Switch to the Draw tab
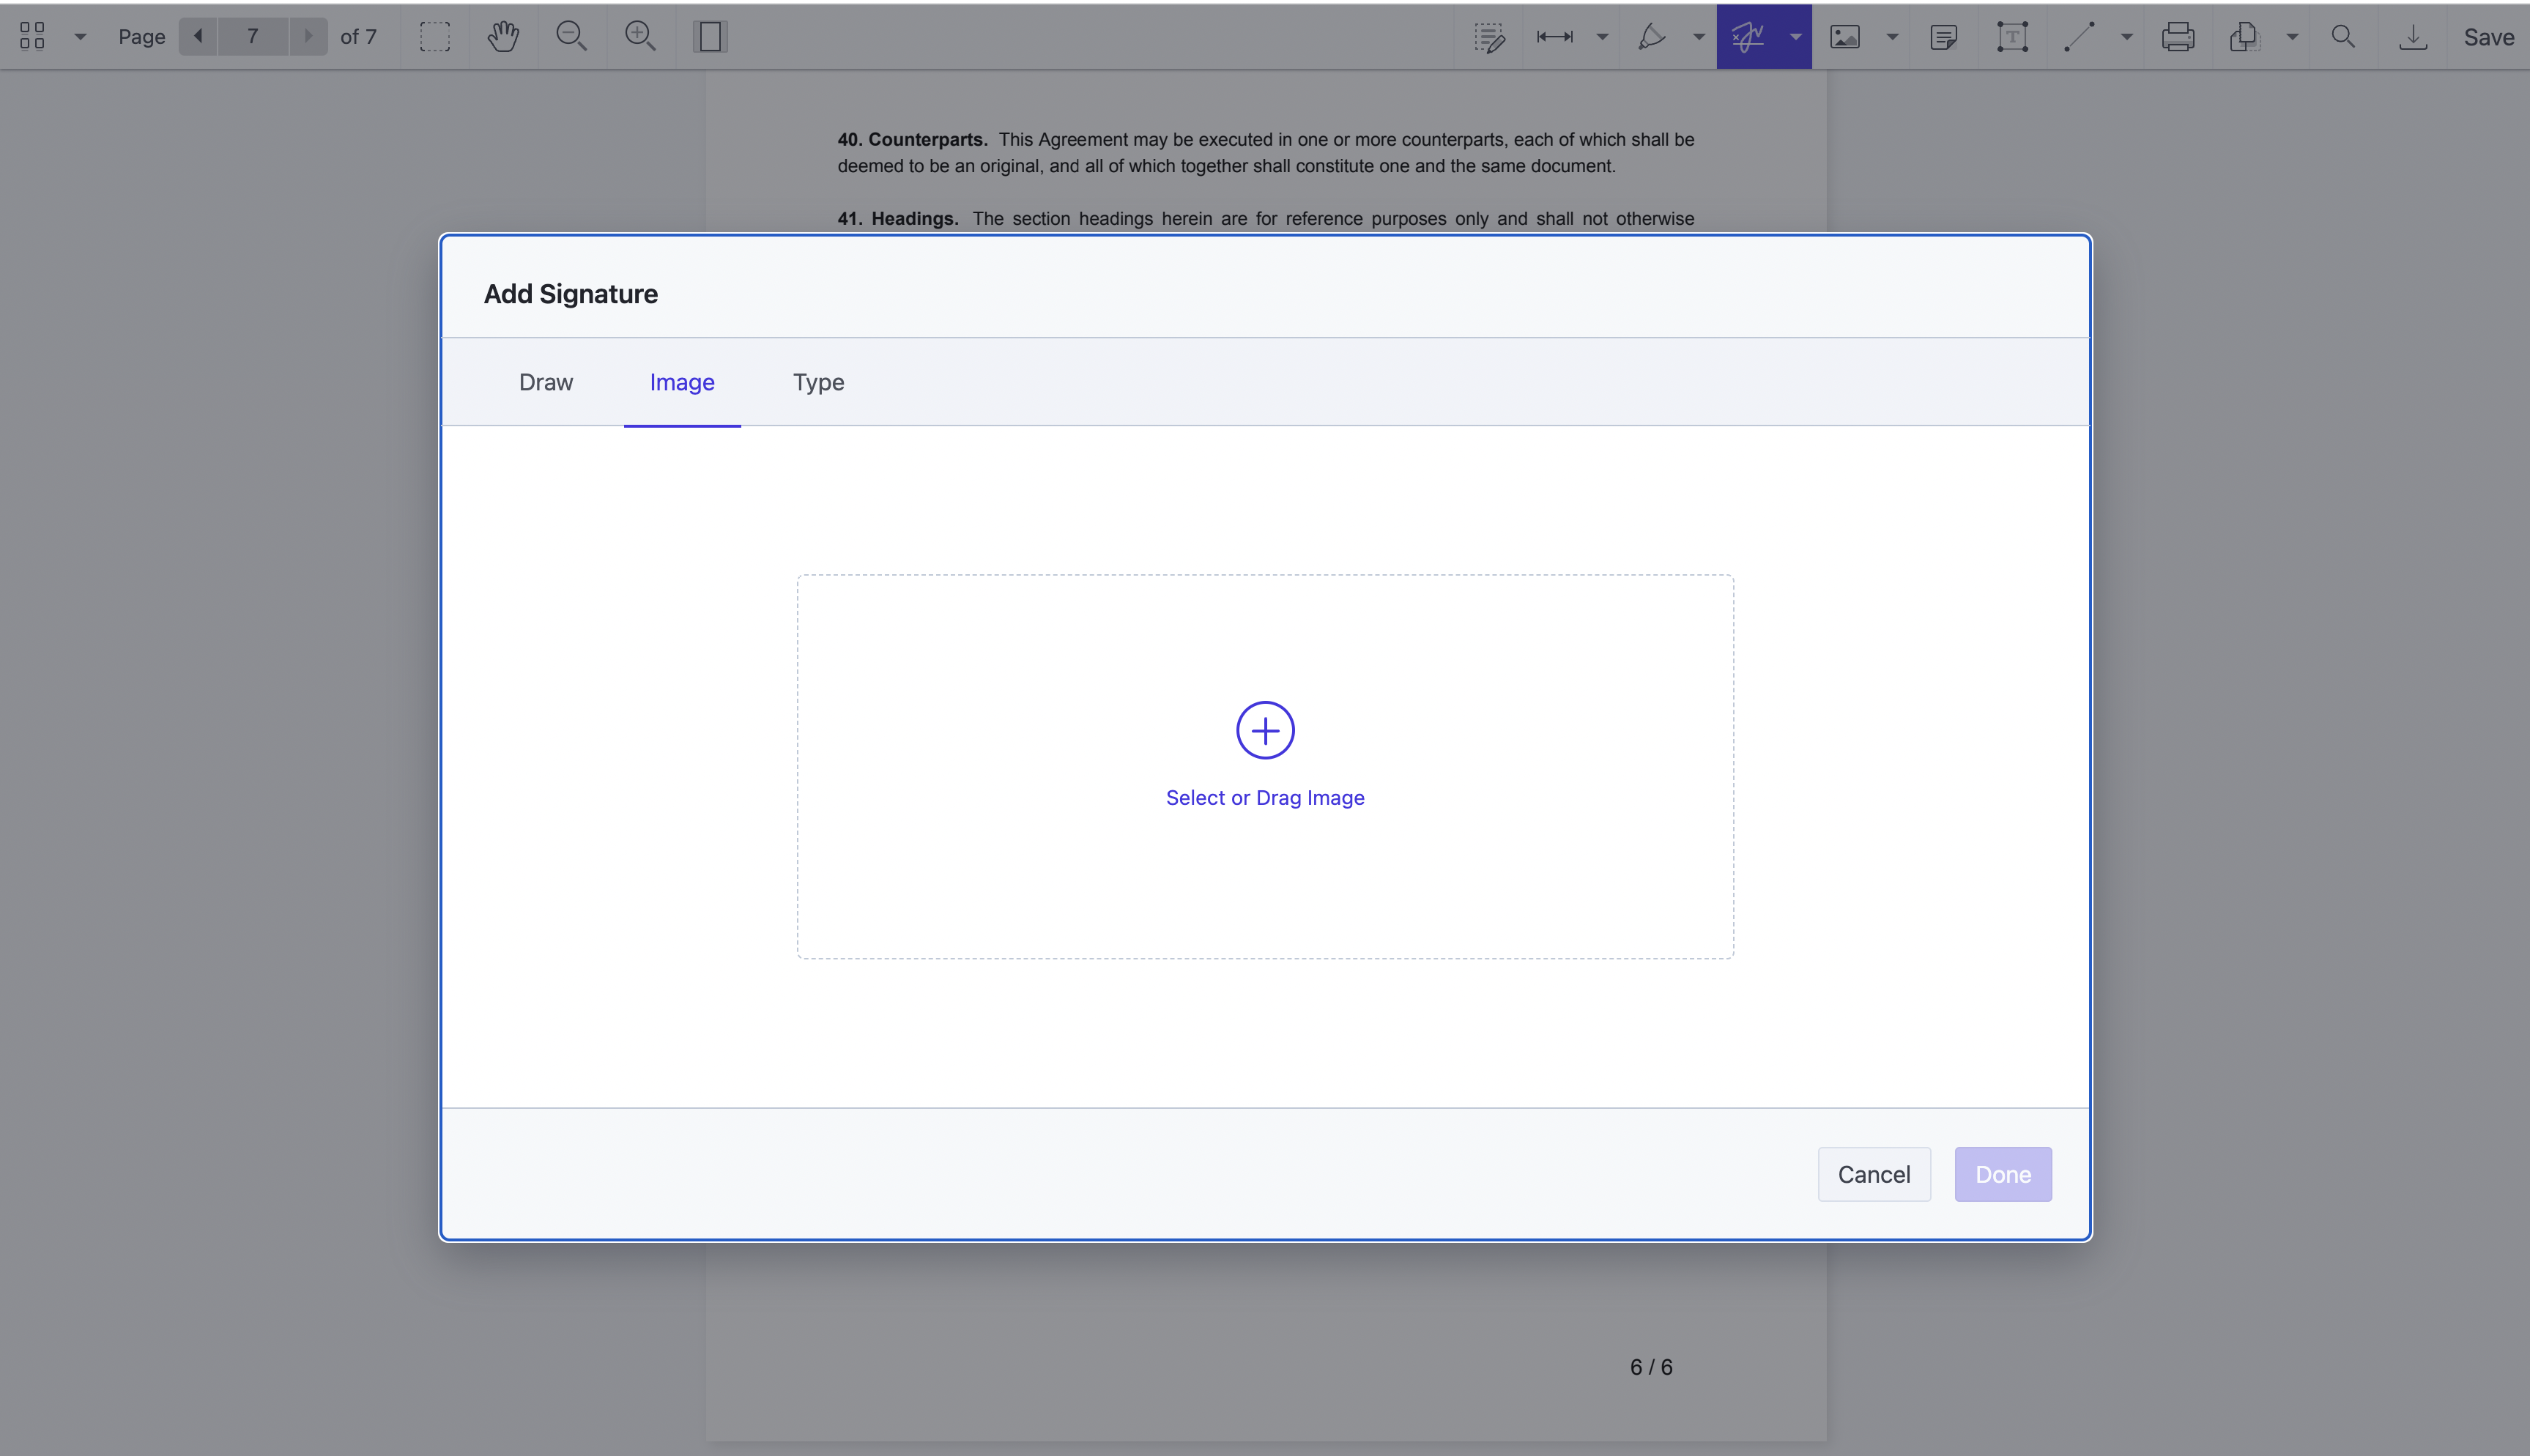Screen dimensions: 2530x1456 [546, 382]
